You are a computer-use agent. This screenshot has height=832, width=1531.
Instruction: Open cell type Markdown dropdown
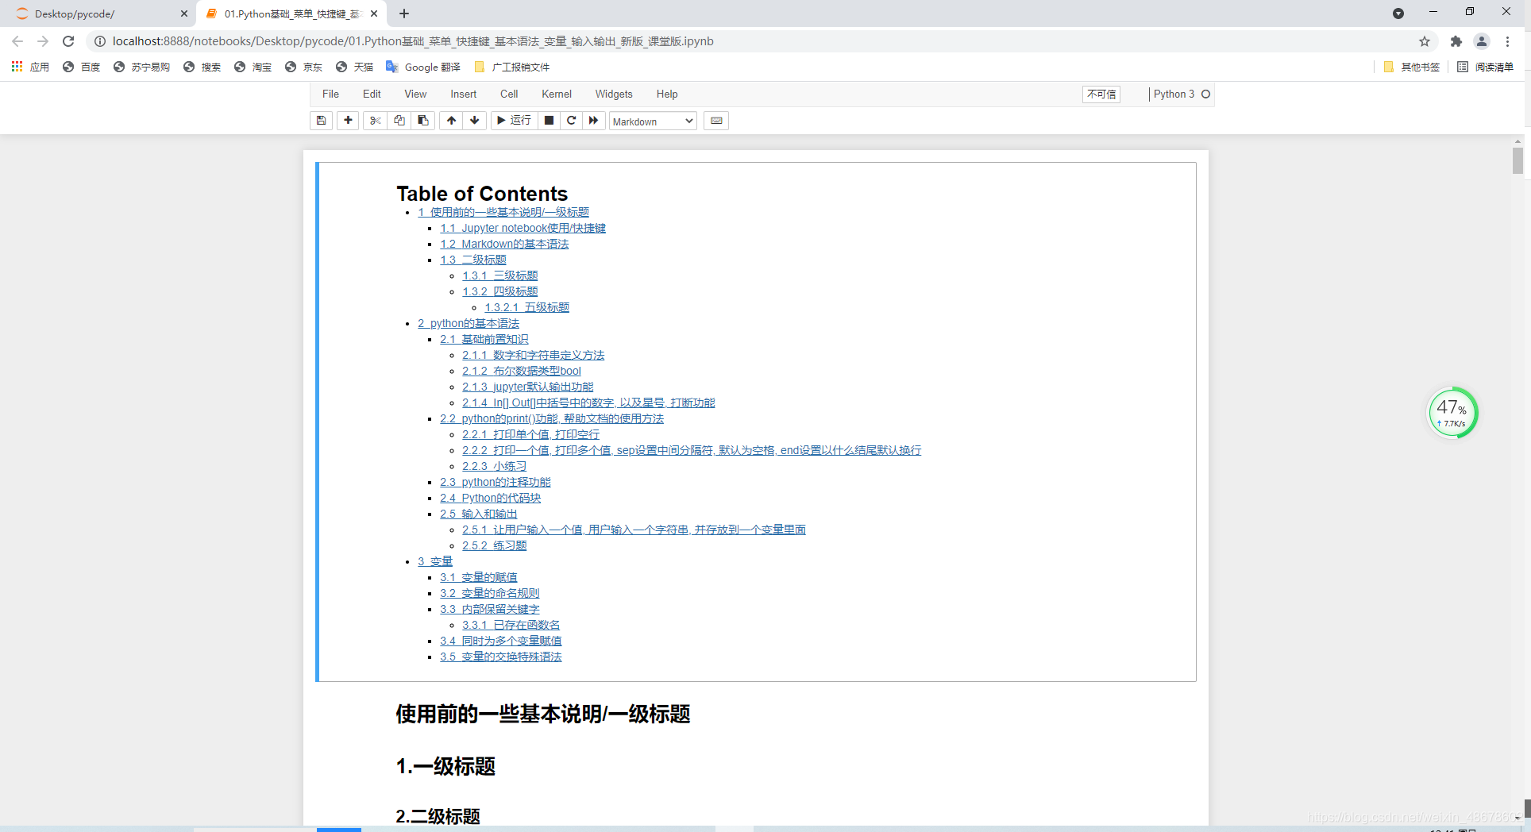(x=653, y=121)
